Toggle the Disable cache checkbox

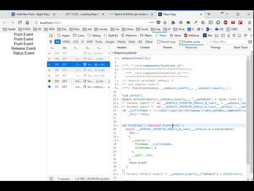click(181, 42)
